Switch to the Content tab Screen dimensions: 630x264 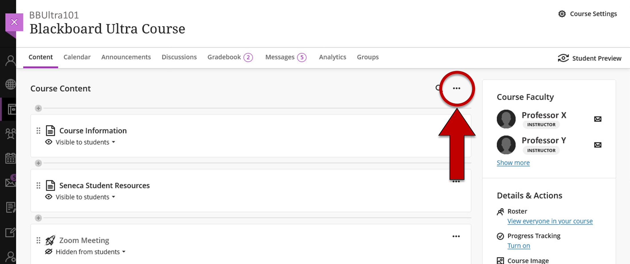[41, 57]
